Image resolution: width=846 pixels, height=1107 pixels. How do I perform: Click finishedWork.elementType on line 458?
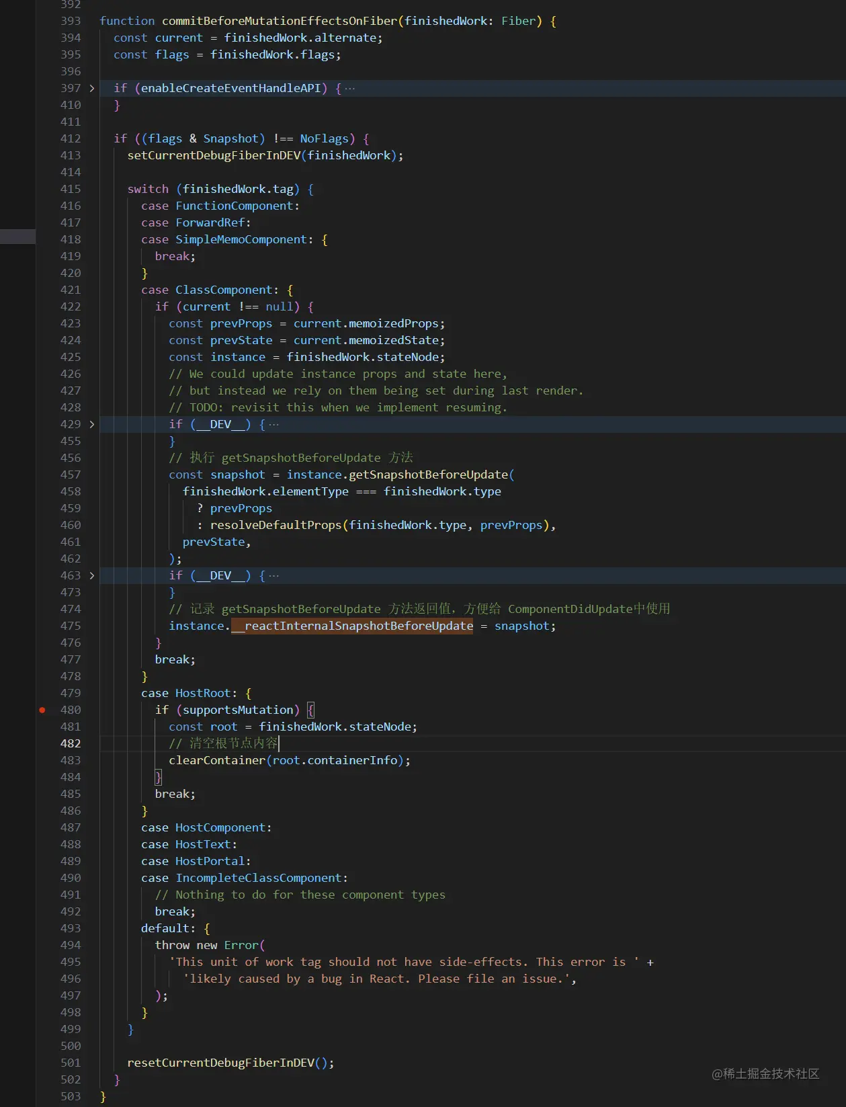(265, 491)
